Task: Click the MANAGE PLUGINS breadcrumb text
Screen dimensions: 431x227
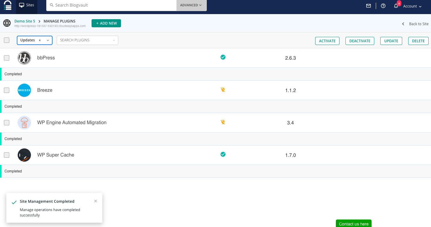Action: coord(59,21)
